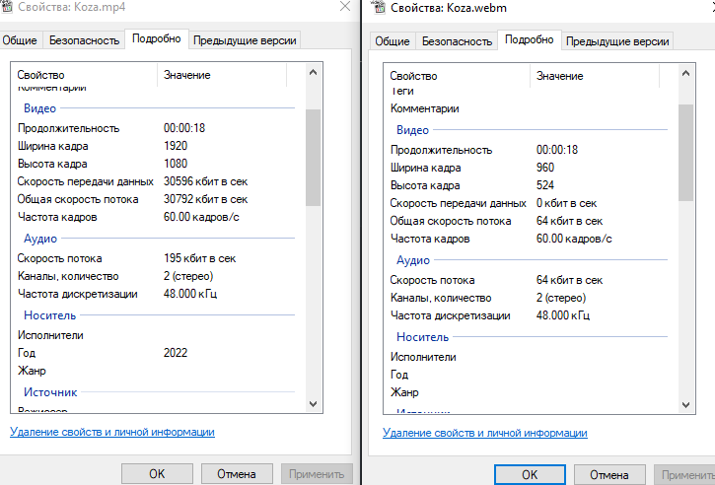Click the removal-of-properties link in Koza.mp4 window
715x485 pixels.
[111, 432]
